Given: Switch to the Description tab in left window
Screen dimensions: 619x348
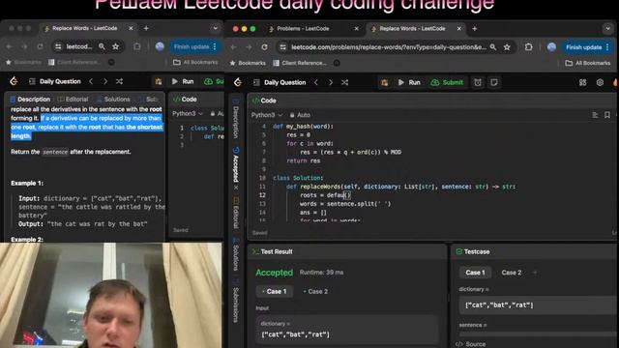Looking at the screenshot, I should tap(30, 99).
